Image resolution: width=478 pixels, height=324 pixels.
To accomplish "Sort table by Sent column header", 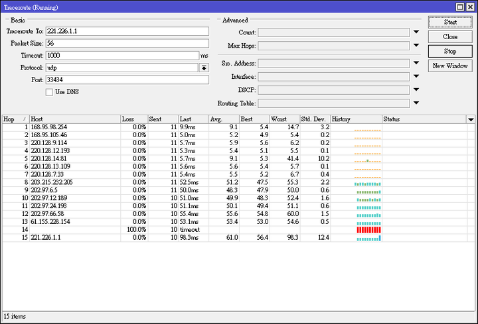I will coord(163,119).
